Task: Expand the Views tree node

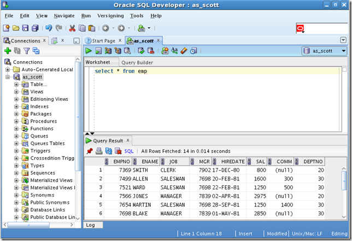Action: click(x=16, y=92)
